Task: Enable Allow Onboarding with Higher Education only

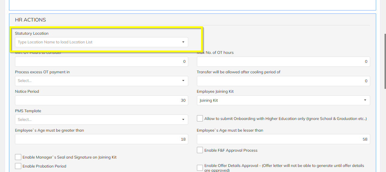Action: point(200,118)
